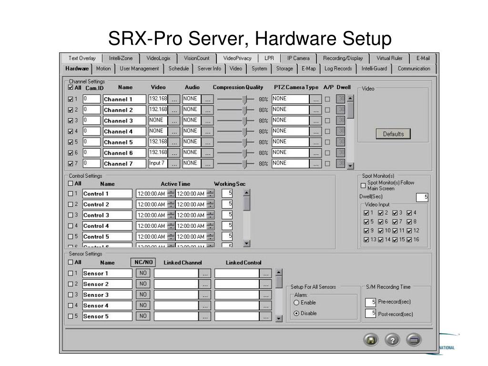The width and height of the screenshot is (488, 366).
Task: Open PTZ Camera Type browse for Channel 6
Action: 315,153
